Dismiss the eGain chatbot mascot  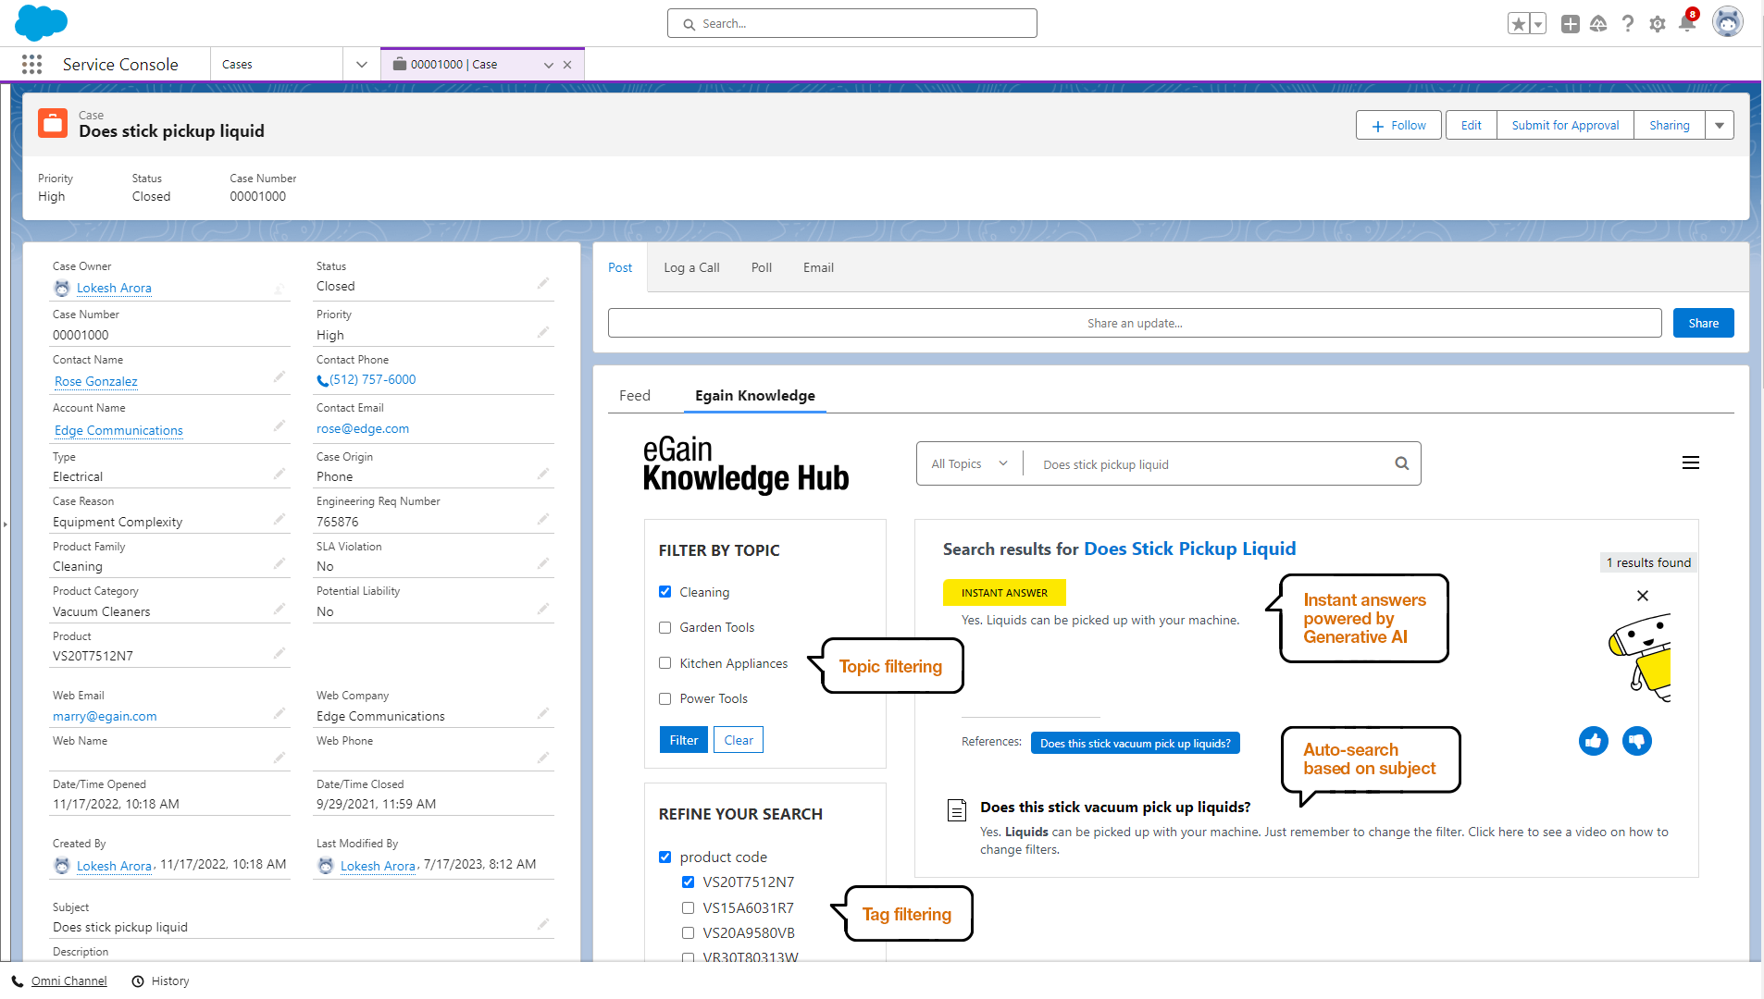pyautogui.click(x=1643, y=596)
